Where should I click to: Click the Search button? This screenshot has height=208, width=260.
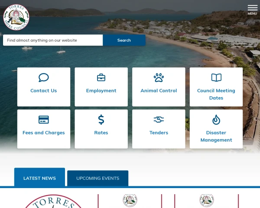click(124, 40)
